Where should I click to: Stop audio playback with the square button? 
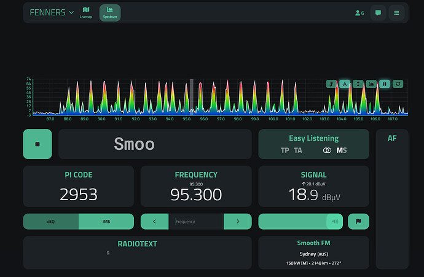point(37,144)
